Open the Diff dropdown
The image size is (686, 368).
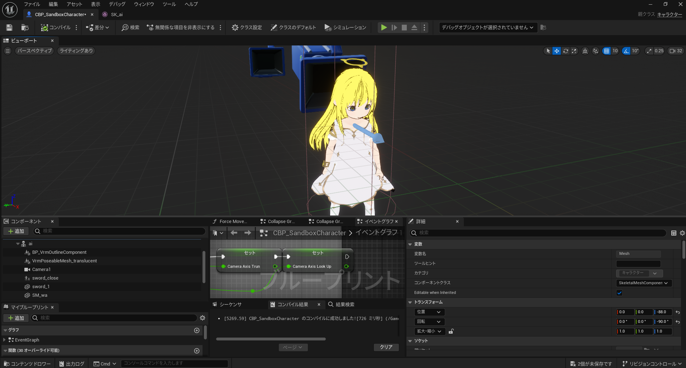coord(97,28)
